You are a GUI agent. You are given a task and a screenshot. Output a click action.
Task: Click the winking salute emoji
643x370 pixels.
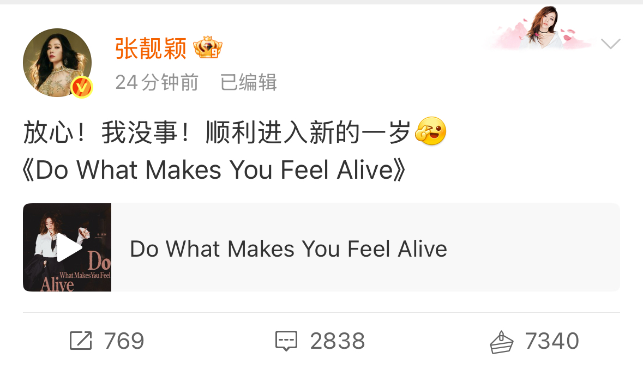click(x=431, y=131)
